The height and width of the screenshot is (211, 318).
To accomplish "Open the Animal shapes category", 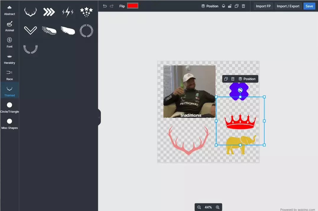I will (x=9, y=27).
